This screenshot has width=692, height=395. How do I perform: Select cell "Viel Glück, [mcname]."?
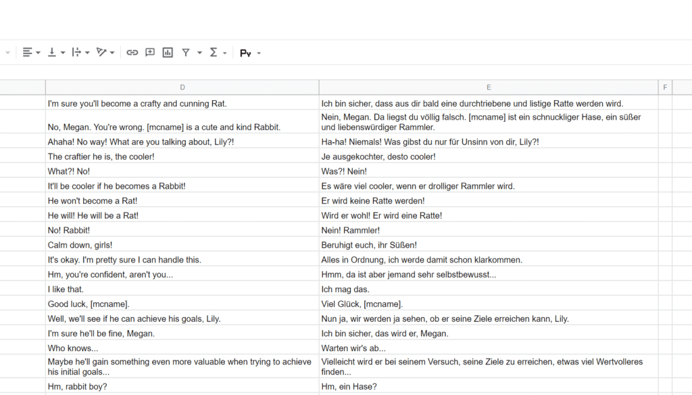pyautogui.click(x=489, y=303)
